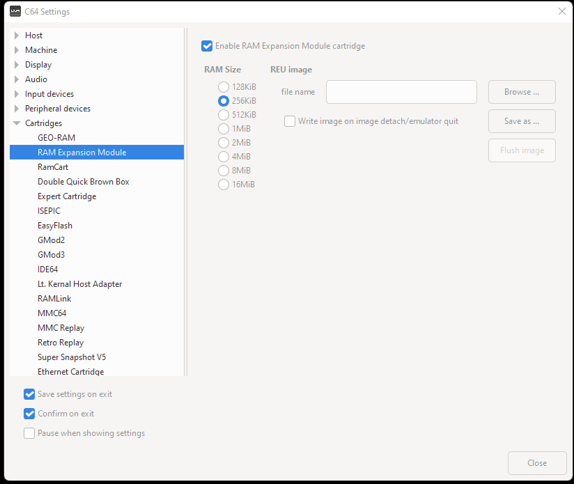Viewport: 574px width, 484px height.
Task: Click the Machine category label
Action: tap(41, 50)
